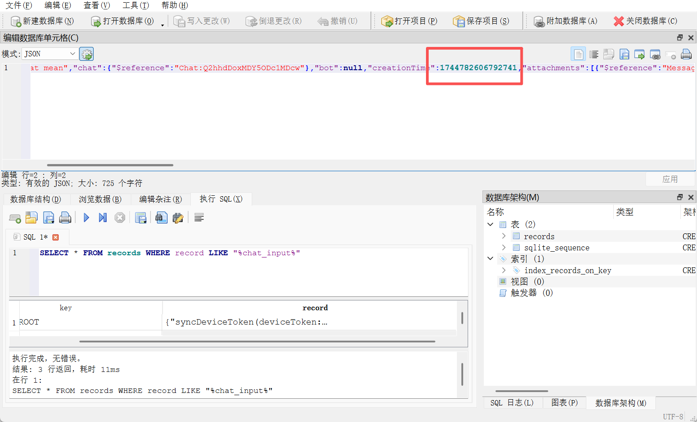Viewport: 697px width, 422px height.
Task: Open the 帮助 menu
Action: pyautogui.click(x=175, y=5)
